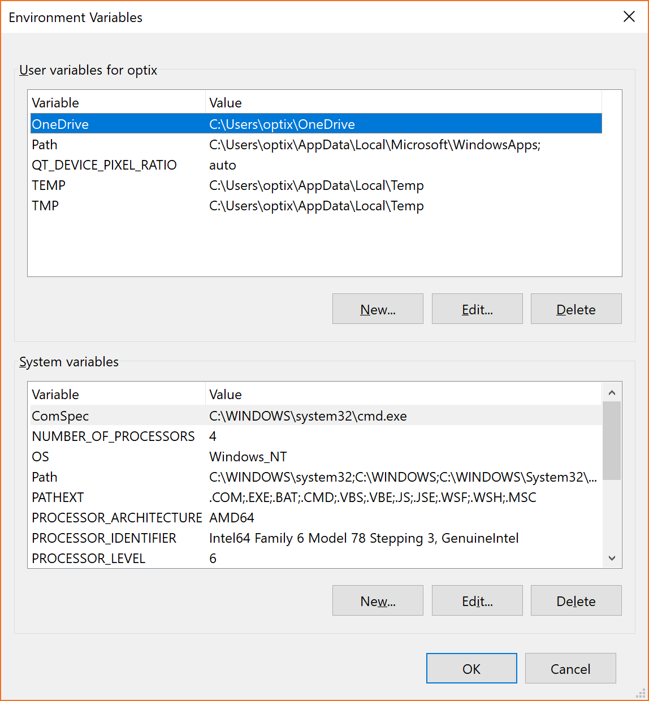Click the Value column header in User variables
The image size is (649, 701).
pos(225,102)
